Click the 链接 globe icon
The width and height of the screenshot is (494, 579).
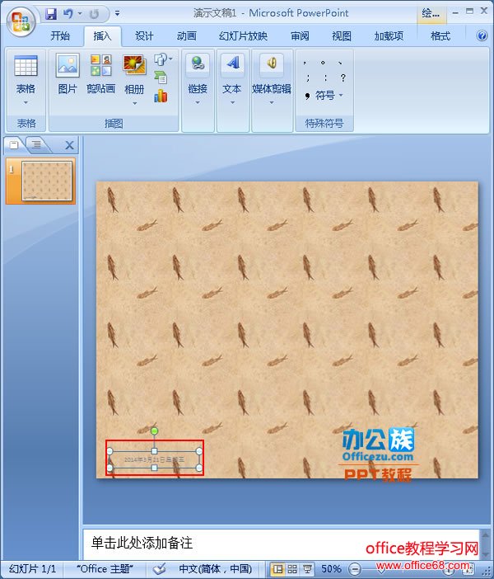click(198, 64)
